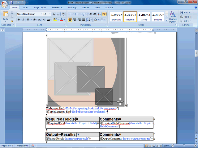
Task: Apply the Strong style
Action: 144,17
